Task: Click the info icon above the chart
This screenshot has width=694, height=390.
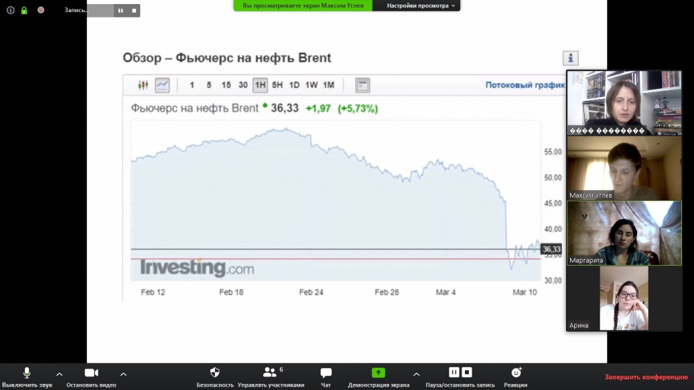Action: [x=571, y=58]
